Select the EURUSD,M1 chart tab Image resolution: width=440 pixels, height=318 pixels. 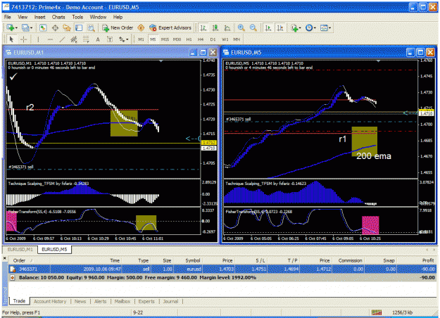click(x=20, y=249)
